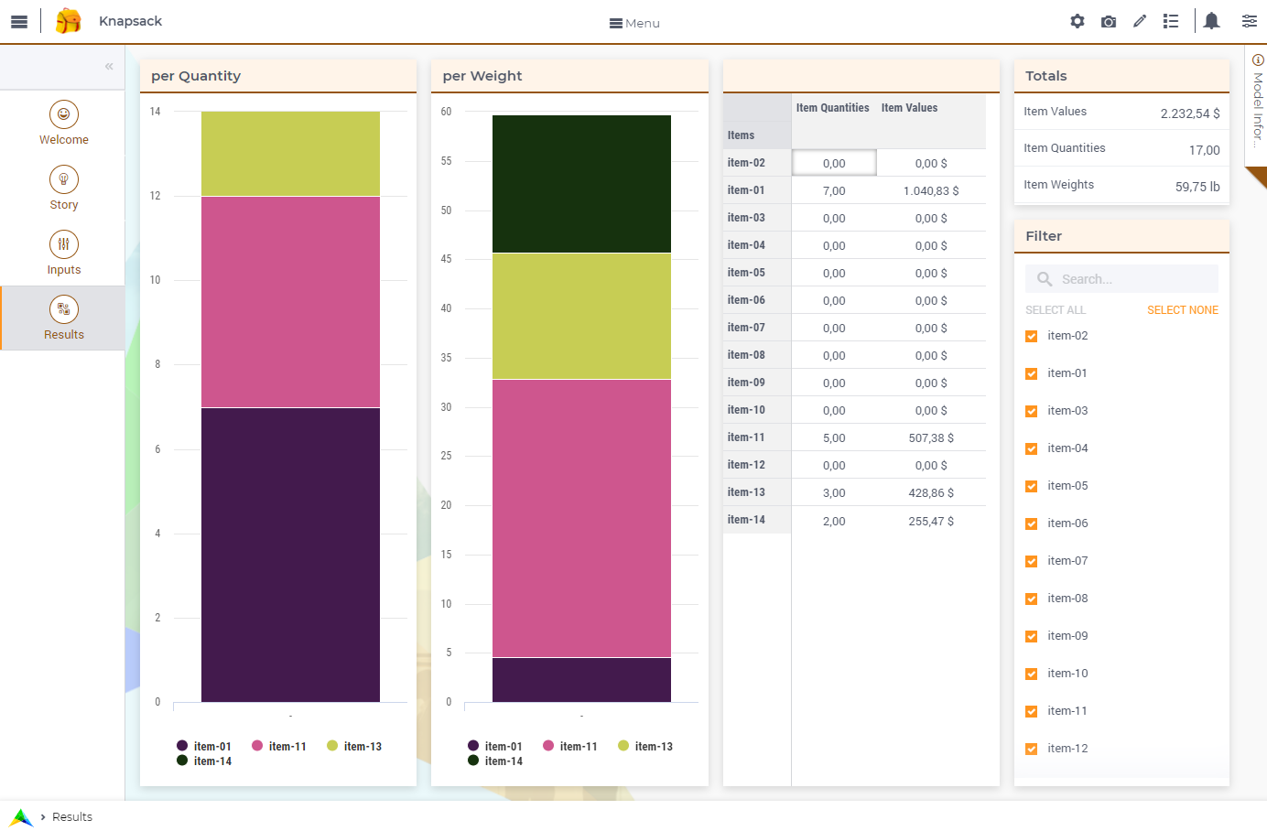Uncheck item-11 in the filter
The width and height of the screenshot is (1267, 831).
[x=1032, y=711]
